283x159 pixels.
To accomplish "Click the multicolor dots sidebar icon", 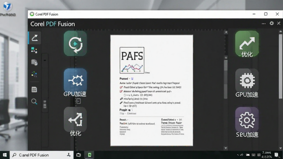I will (x=34, y=74).
